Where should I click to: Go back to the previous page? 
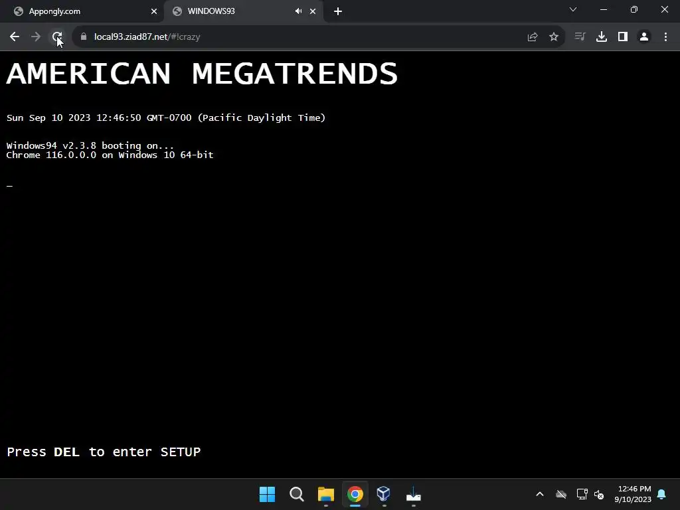15,37
